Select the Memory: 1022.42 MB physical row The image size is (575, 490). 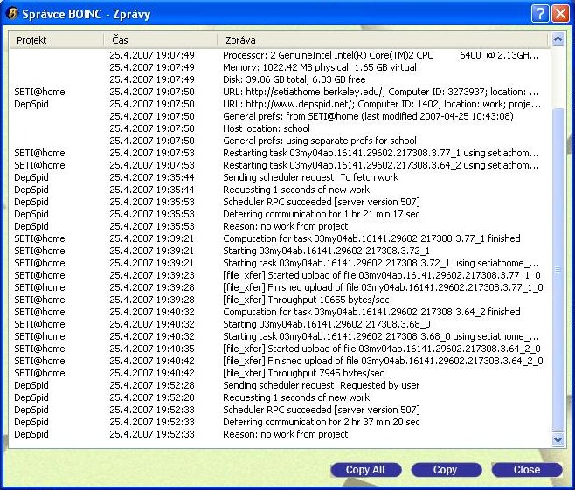pyautogui.click(x=279, y=67)
